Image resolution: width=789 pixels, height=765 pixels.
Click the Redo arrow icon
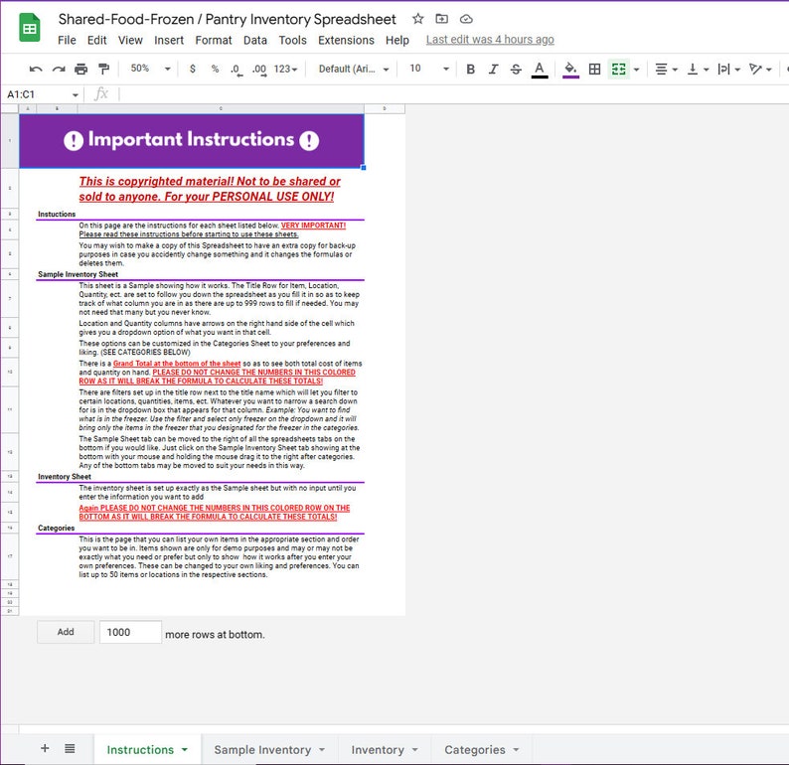59,69
